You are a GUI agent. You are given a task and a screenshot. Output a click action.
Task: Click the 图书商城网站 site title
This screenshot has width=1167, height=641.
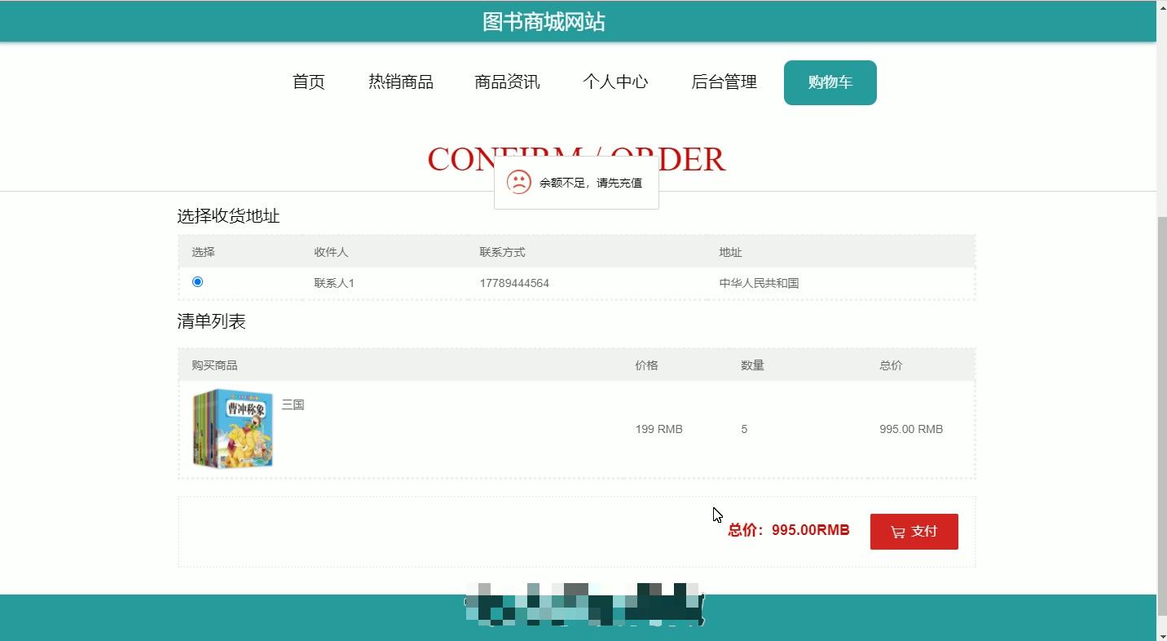(544, 20)
